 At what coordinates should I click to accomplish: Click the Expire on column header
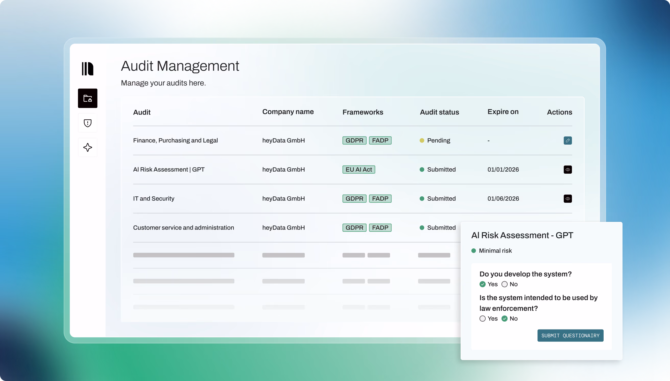point(503,112)
